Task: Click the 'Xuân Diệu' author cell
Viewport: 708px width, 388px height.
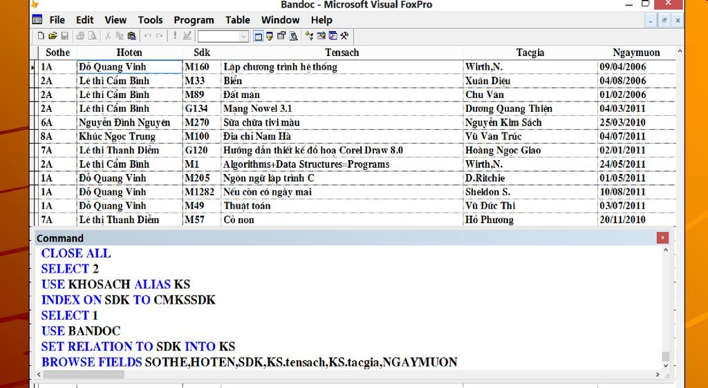Action: (530, 81)
